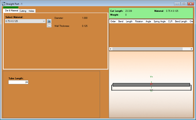Maximize the Straight Part window
This screenshot has height=120, width=196.
[x=184, y=4]
